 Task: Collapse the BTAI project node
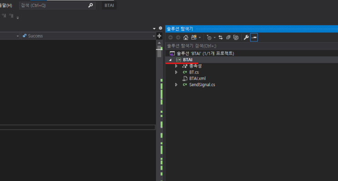(170, 60)
